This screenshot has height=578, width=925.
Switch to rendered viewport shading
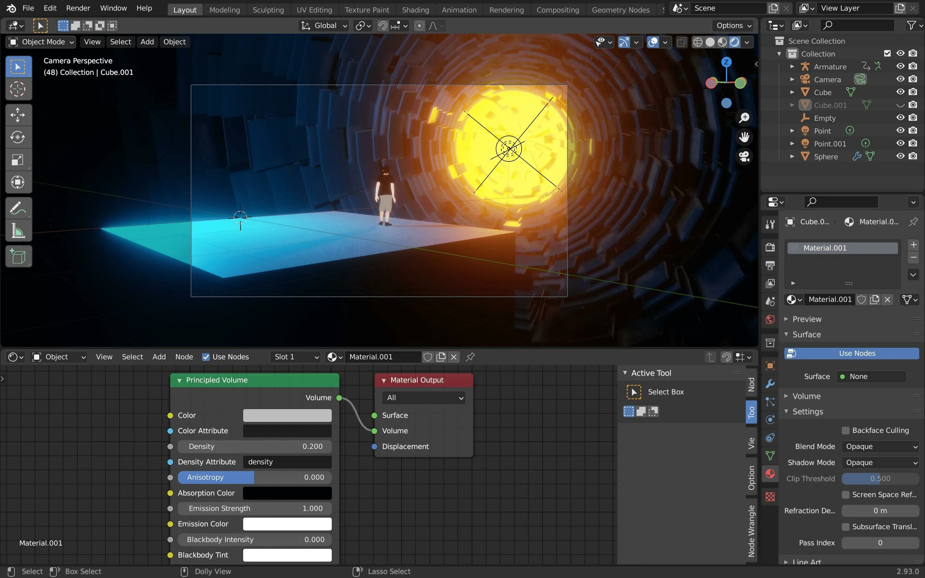[x=734, y=42]
